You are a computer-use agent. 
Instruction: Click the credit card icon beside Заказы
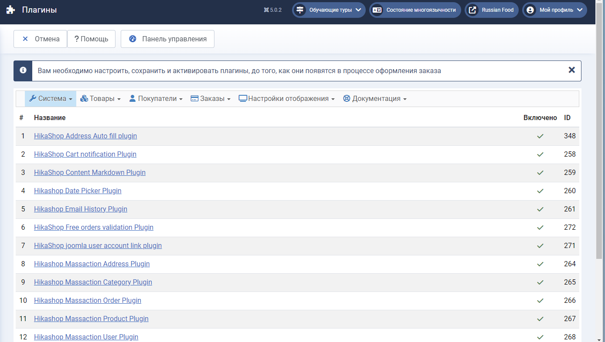click(194, 98)
